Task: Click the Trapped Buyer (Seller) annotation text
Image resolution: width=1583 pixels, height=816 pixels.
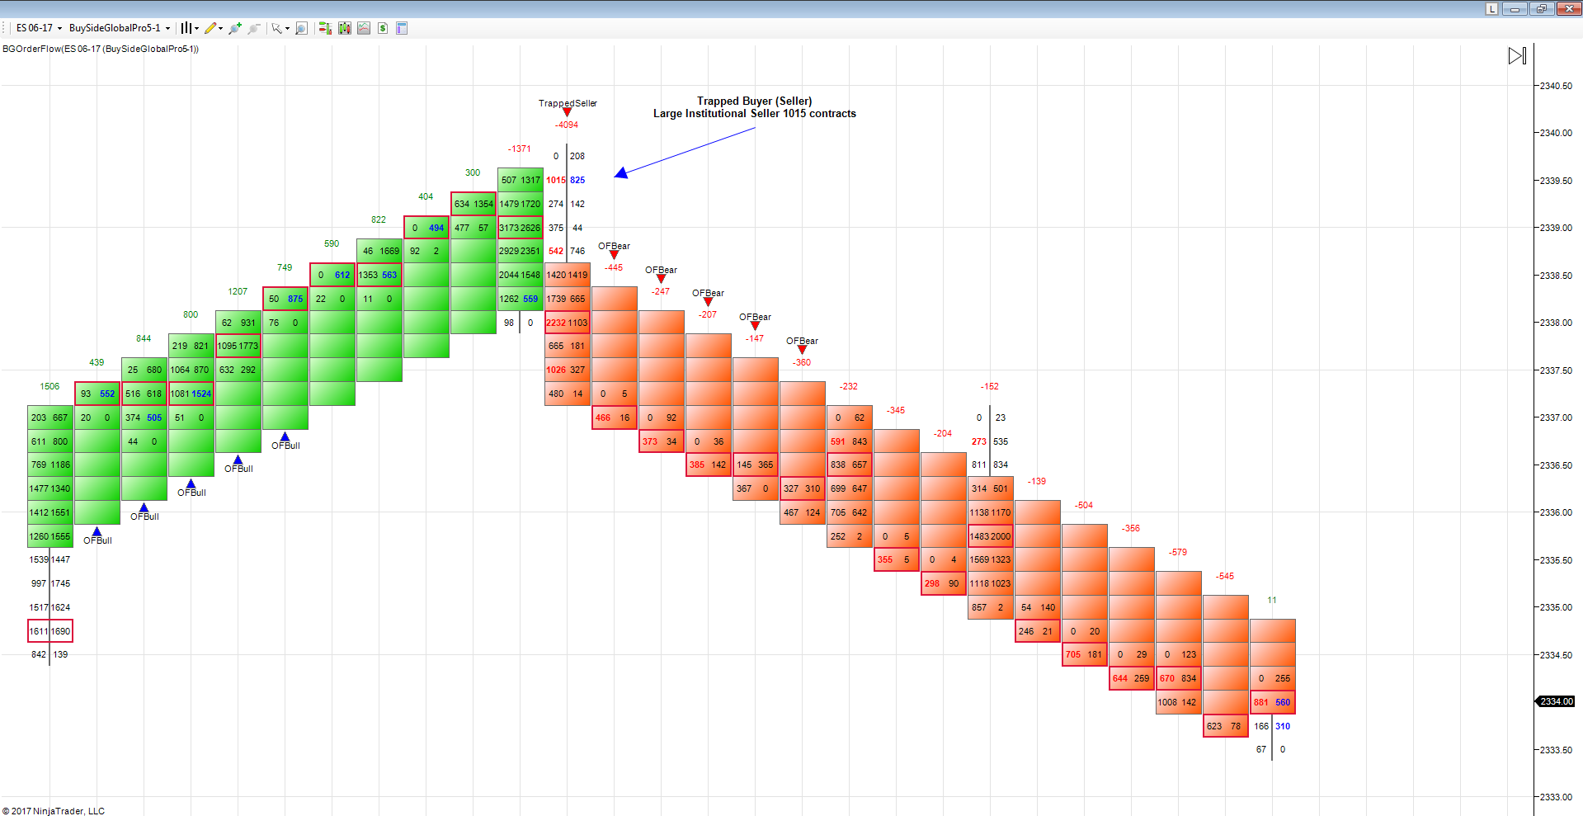Action: pyautogui.click(x=755, y=101)
